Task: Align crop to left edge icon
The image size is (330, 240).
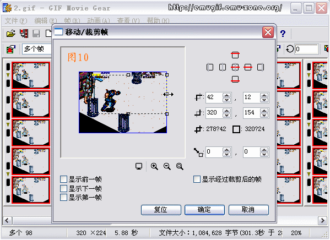Action: click(x=209, y=67)
